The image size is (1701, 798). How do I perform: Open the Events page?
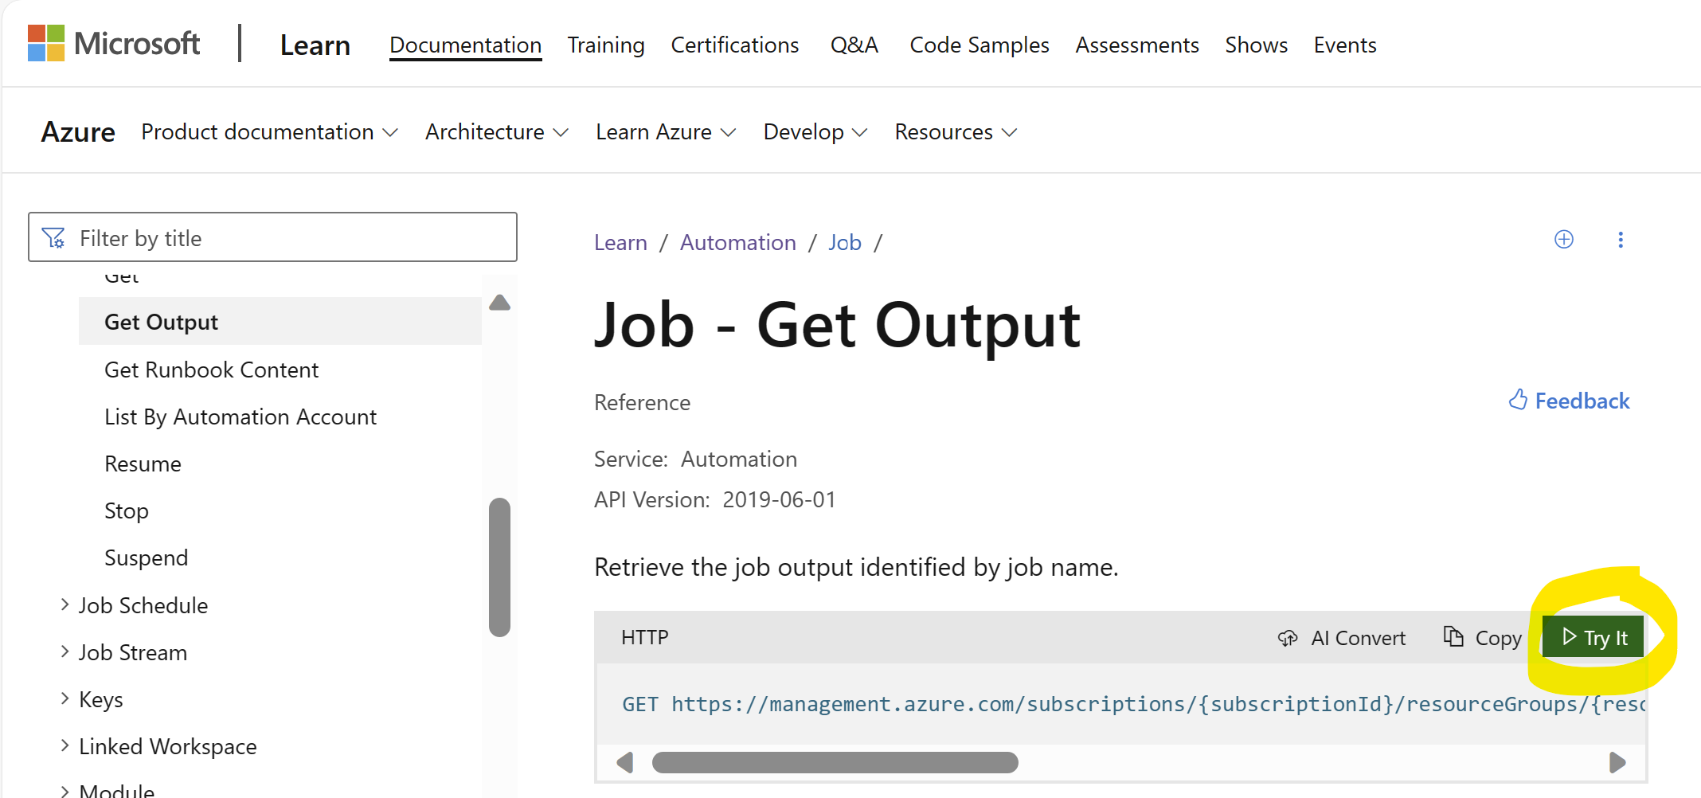1345,45
